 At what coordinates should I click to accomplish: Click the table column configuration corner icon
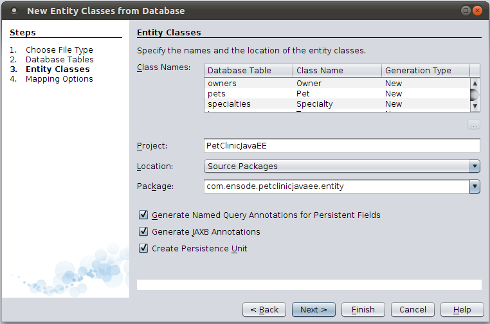click(x=475, y=70)
